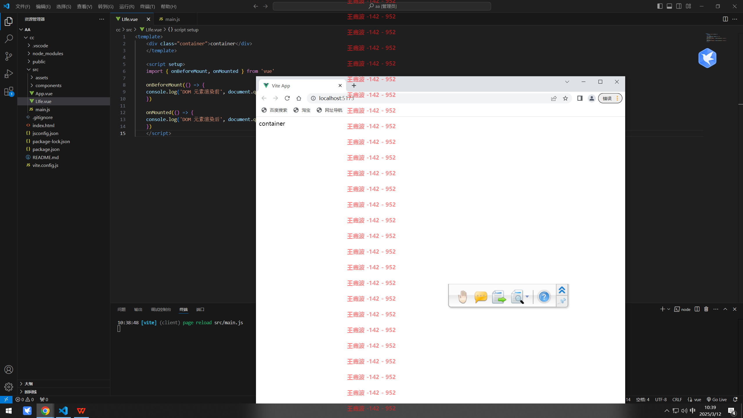Go back in VS Code navigation

pos(256,6)
